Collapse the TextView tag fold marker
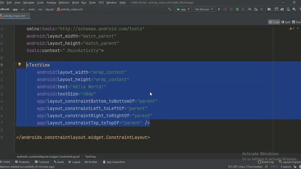This screenshot has width=301, height=169. 14,65
